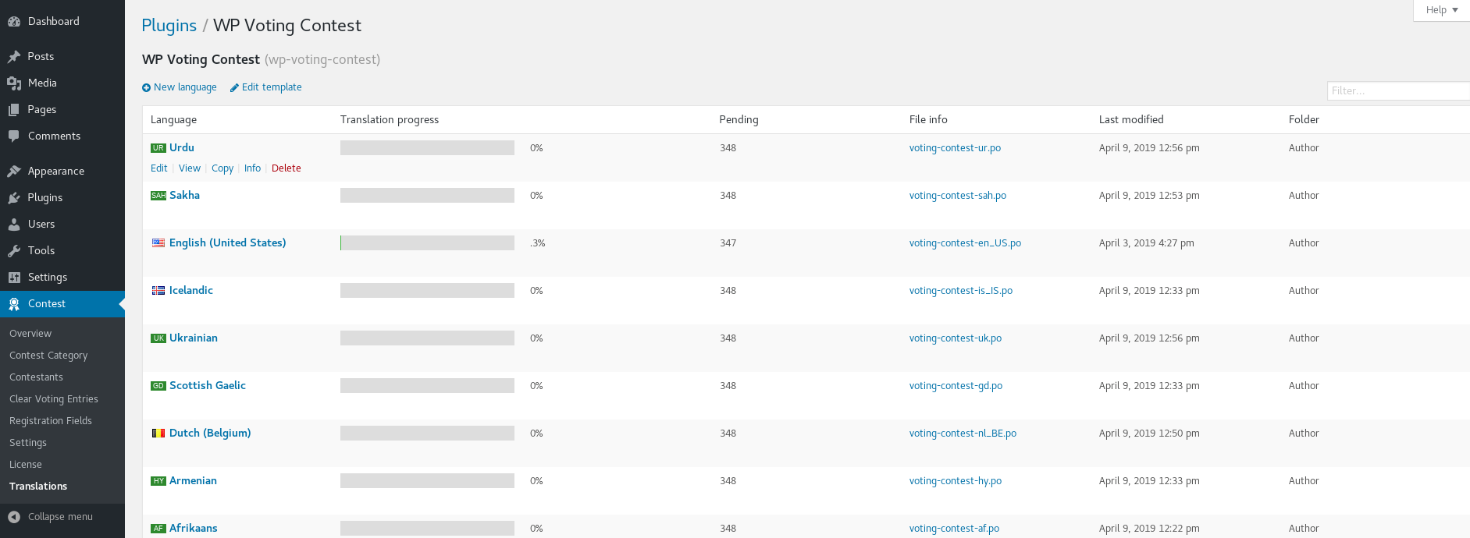Screen dimensions: 1470x538
Task: Sort by Translation progress column header
Action: point(390,120)
